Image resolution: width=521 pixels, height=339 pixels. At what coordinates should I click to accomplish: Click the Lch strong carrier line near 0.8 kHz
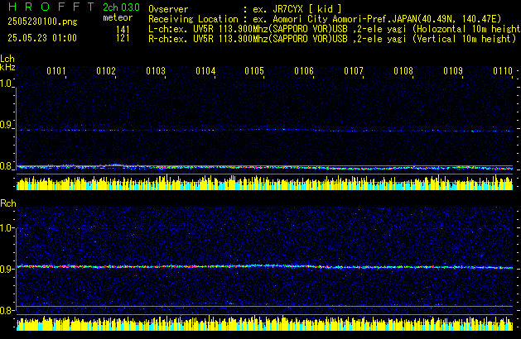264,167
